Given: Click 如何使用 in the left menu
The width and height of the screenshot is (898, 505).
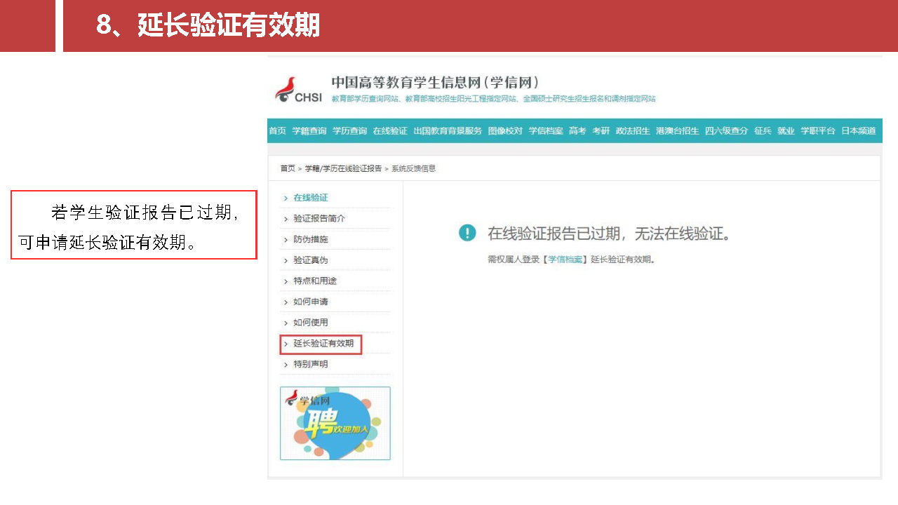Looking at the screenshot, I should 311,323.
